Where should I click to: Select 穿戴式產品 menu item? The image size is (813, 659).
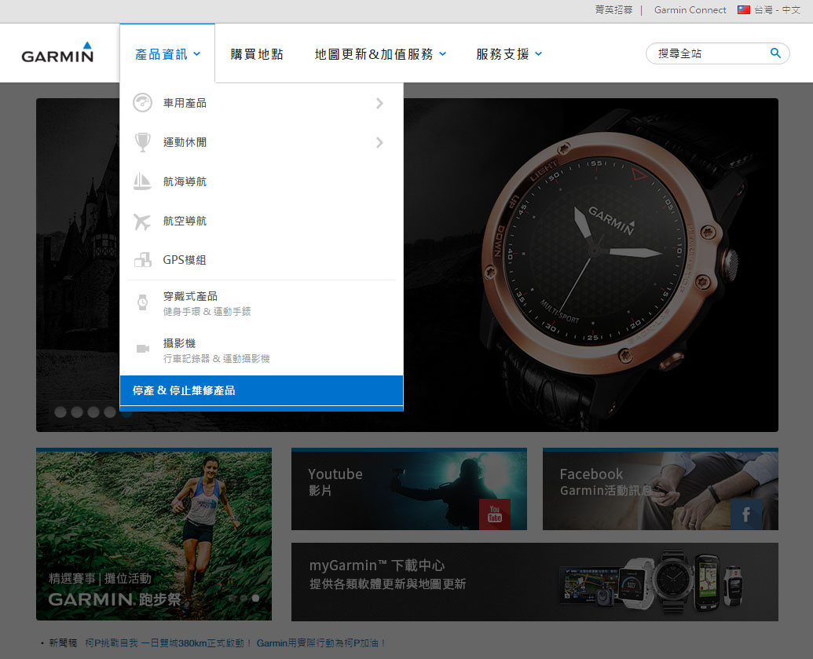coord(262,303)
